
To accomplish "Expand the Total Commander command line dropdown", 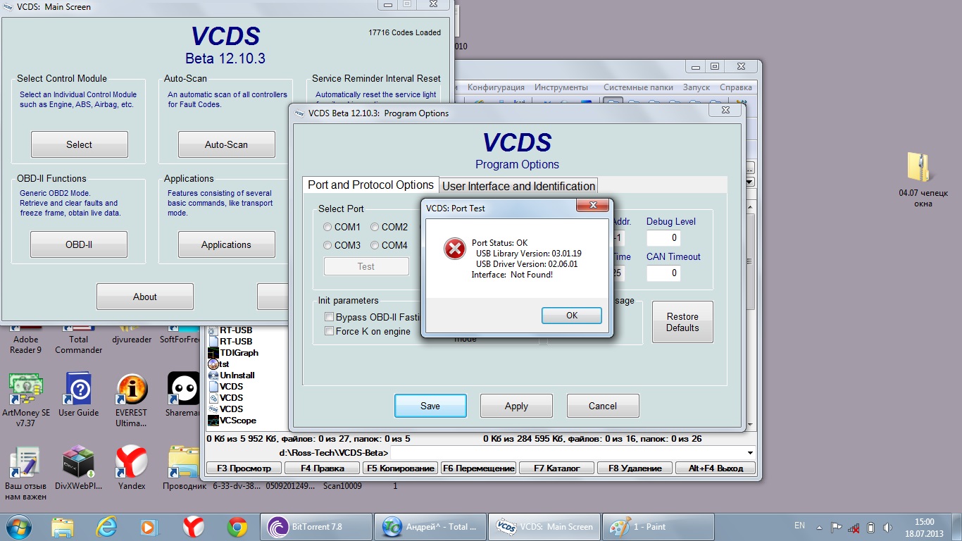I will click(749, 452).
